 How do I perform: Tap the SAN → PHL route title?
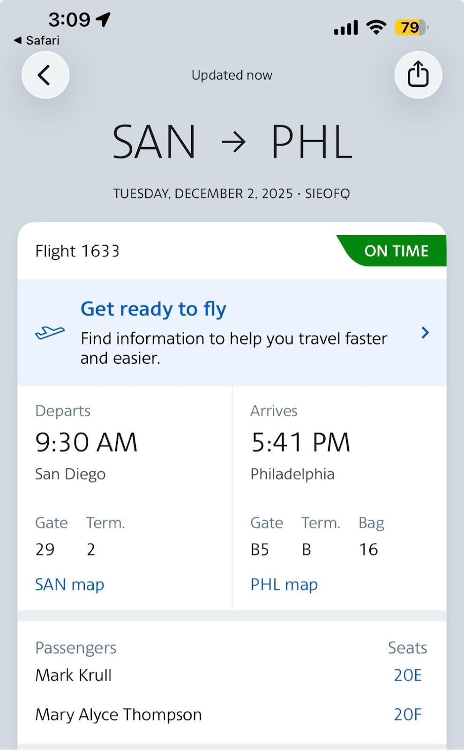[x=232, y=142]
